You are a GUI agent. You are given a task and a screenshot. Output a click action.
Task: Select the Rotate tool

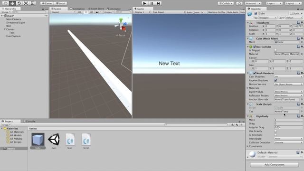(19, 3)
